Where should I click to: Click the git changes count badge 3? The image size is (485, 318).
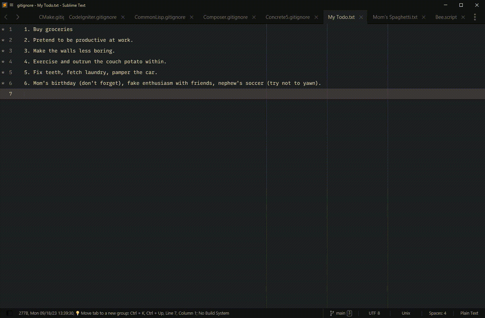349,313
